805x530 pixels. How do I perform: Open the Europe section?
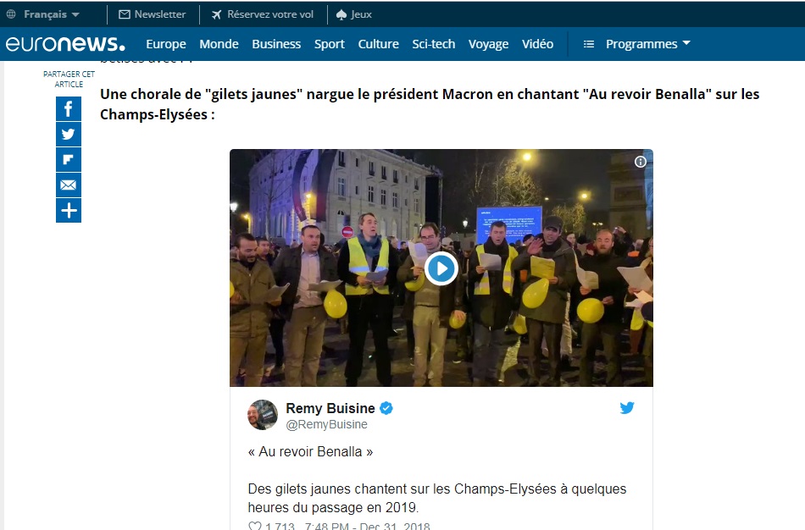coord(166,44)
